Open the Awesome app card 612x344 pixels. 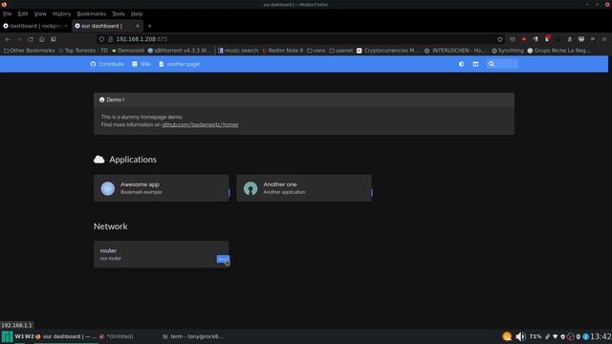pyautogui.click(x=162, y=188)
